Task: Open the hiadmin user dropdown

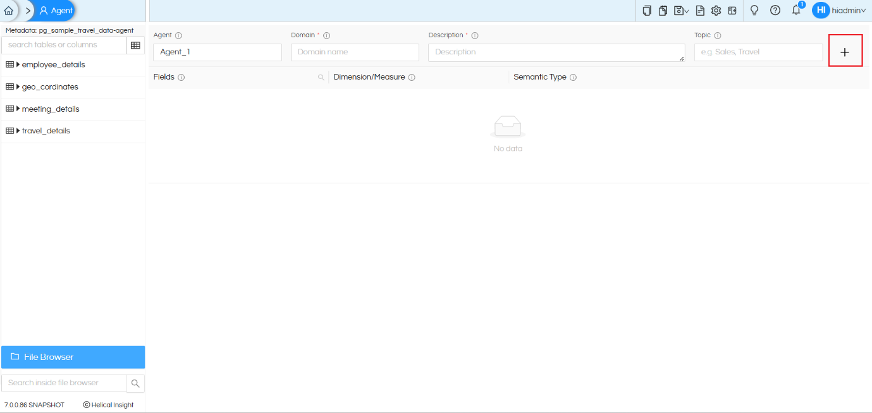Action: [x=839, y=10]
